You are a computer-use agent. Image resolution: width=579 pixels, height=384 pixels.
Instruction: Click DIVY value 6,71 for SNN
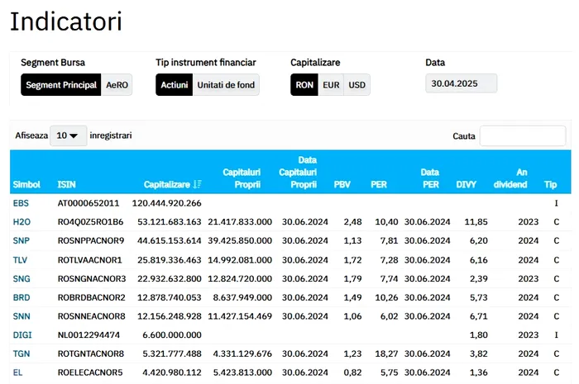(478, 316)
